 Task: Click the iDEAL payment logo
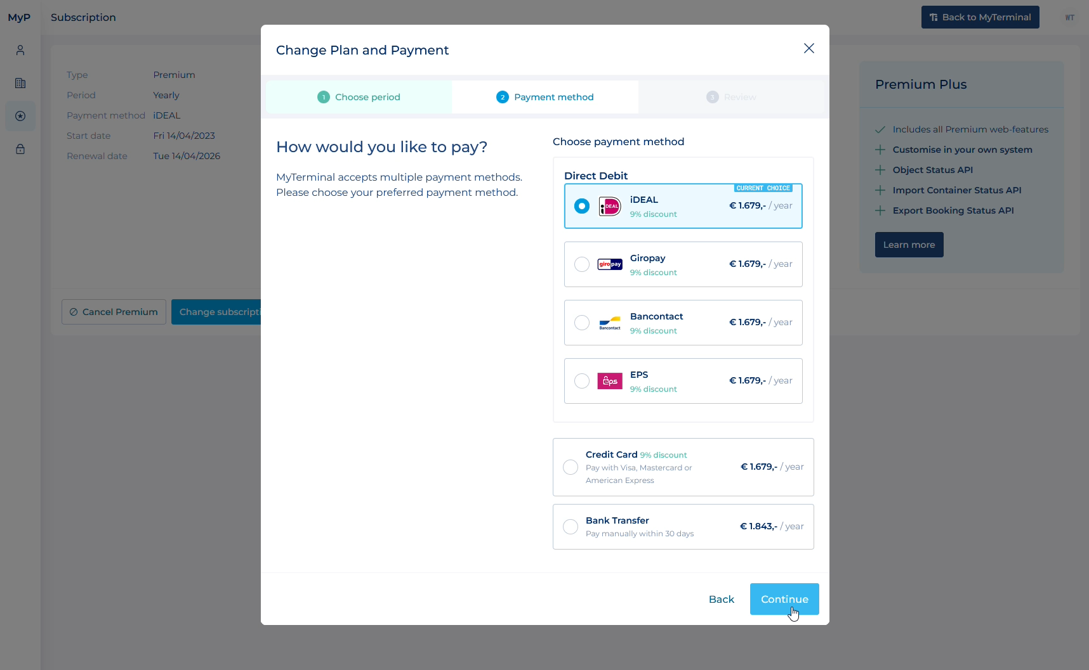point(610,206)
